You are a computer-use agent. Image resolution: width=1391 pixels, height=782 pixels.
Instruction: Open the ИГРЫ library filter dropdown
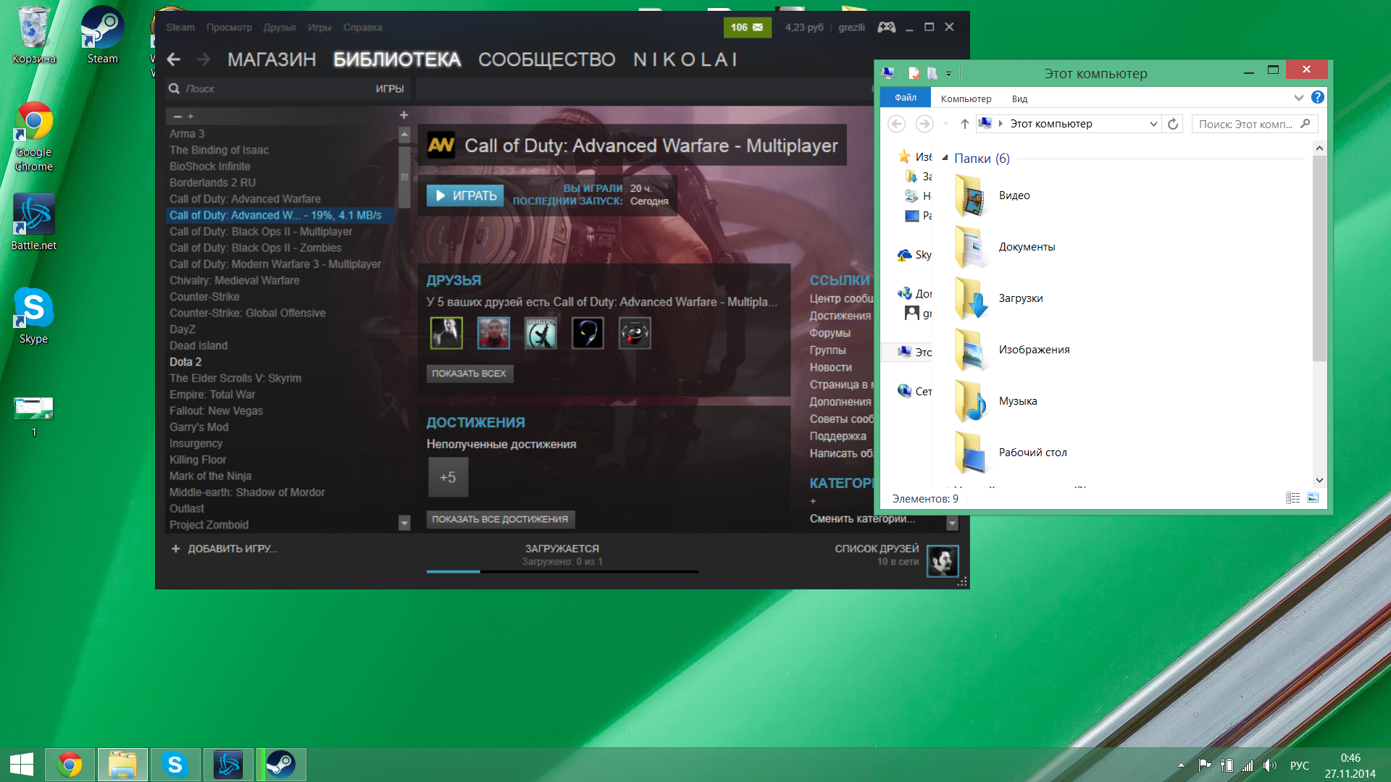click(389, 88)
